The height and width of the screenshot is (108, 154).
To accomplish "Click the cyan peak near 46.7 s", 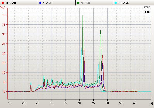I will (x=98, y=65).
